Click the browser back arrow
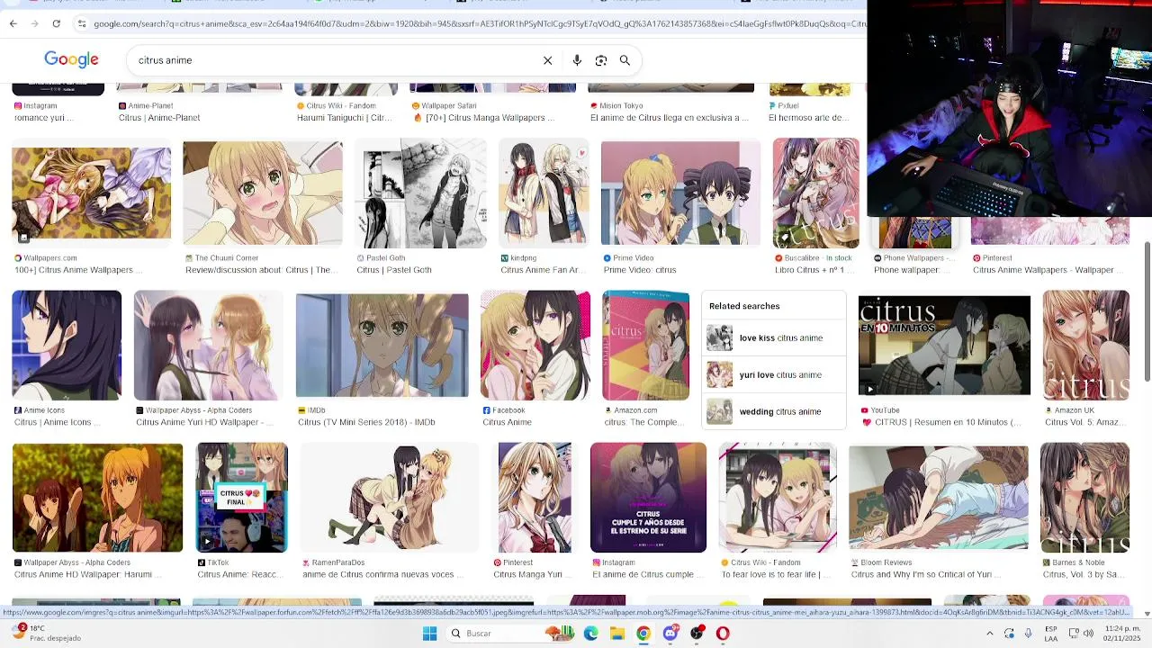The height and width of the screenshot is (648, 1152). coord(13,23)
